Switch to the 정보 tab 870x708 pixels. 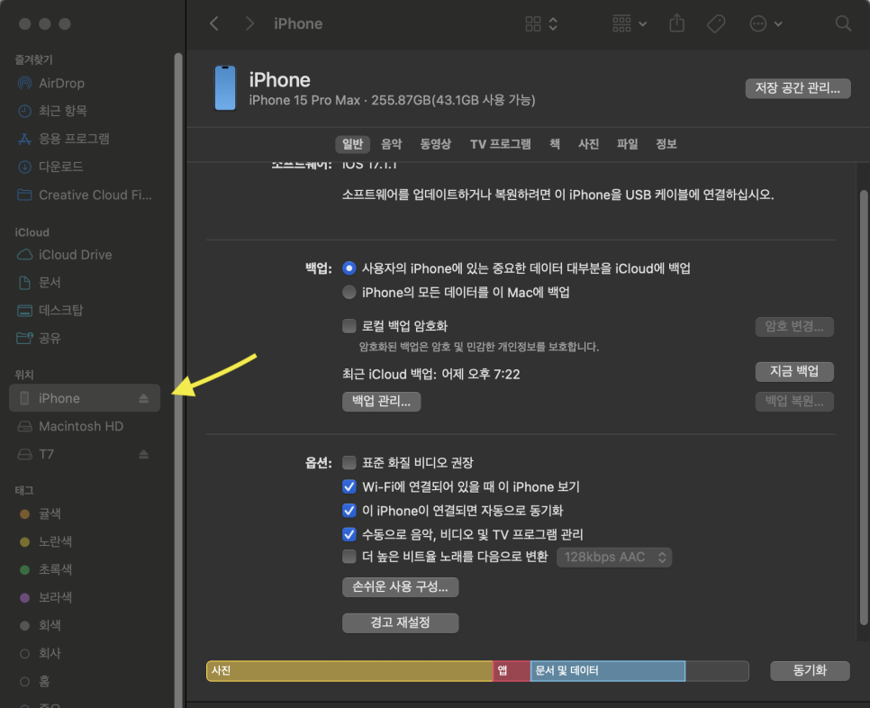(x=666, y=144)
